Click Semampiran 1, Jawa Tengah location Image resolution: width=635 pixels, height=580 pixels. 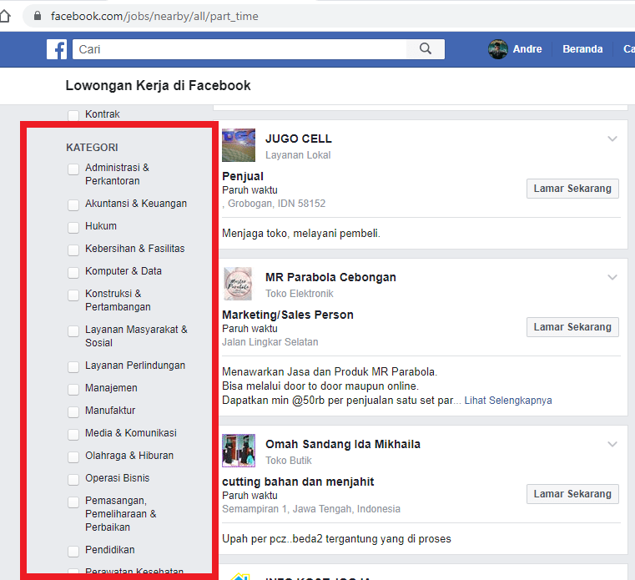(311, 509)
